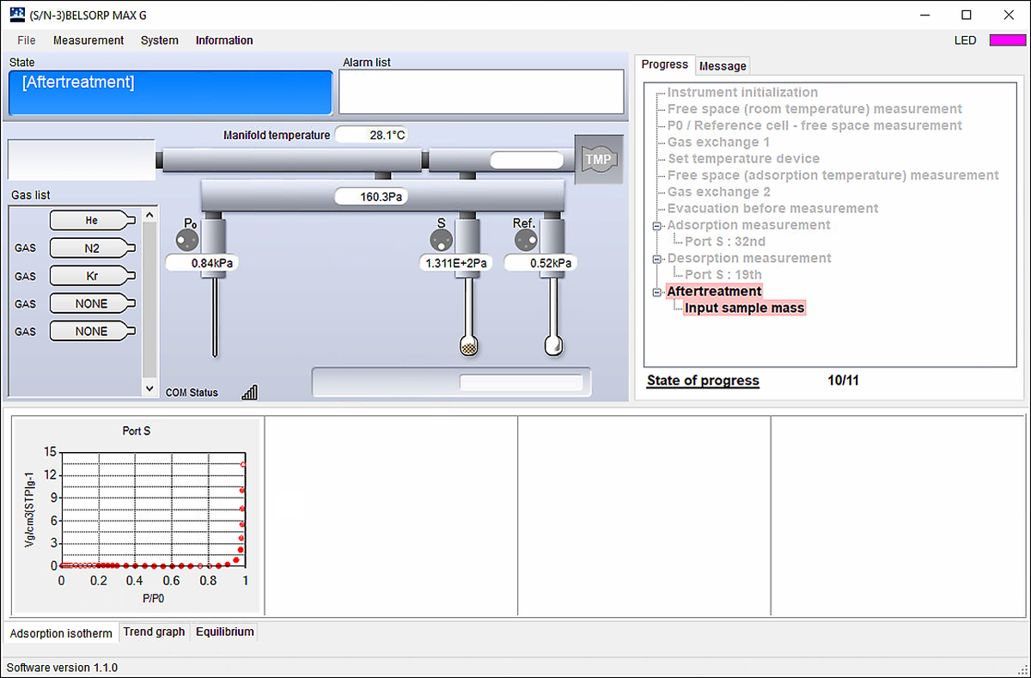Collapse the Adsorption measurement tree node
This screenshot has height=678, width=1031.
657,225
